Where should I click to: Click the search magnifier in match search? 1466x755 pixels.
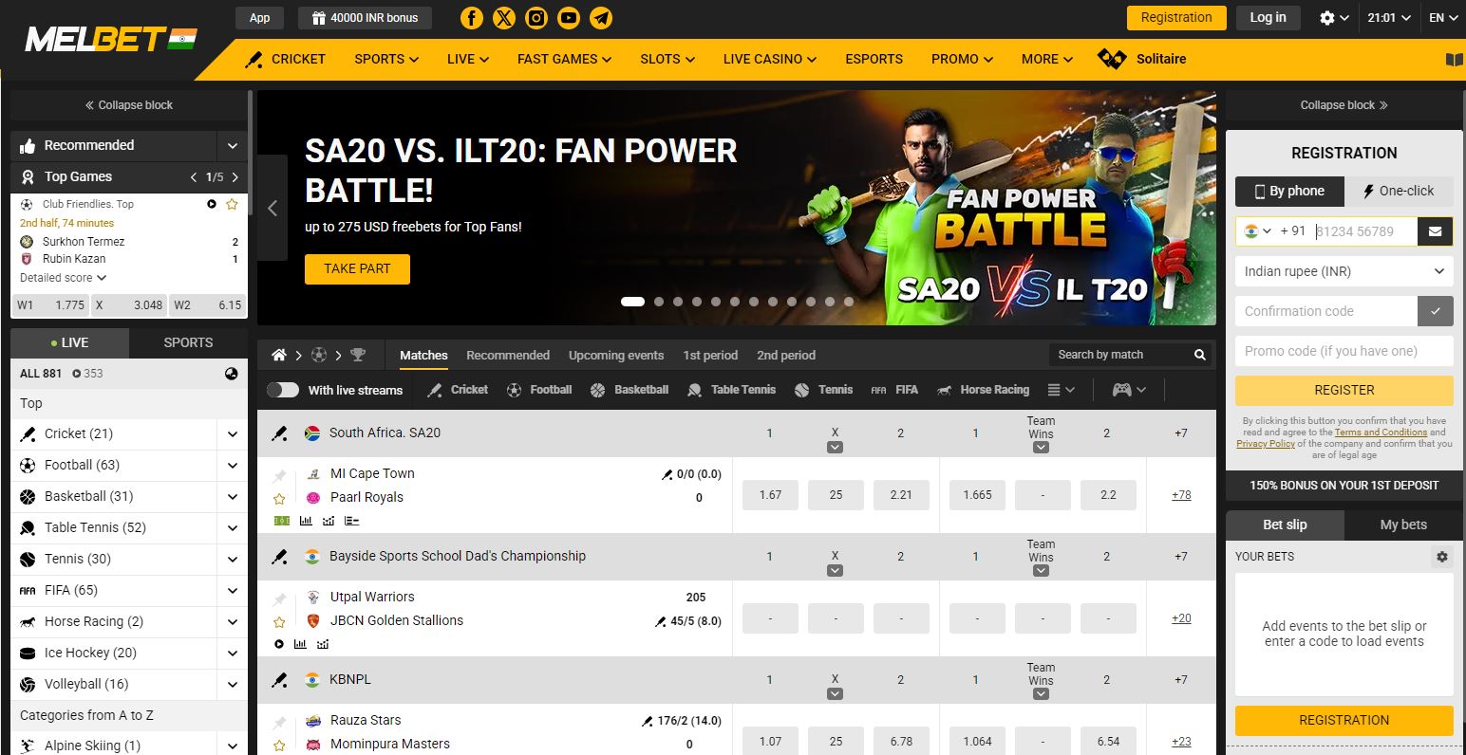click(x=1200, y=355)
